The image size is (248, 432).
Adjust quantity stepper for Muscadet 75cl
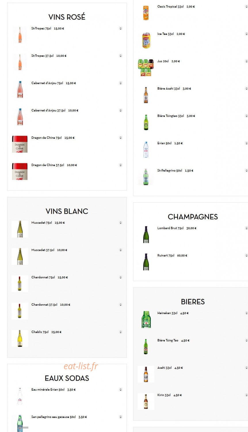click(x=121, y=223)
